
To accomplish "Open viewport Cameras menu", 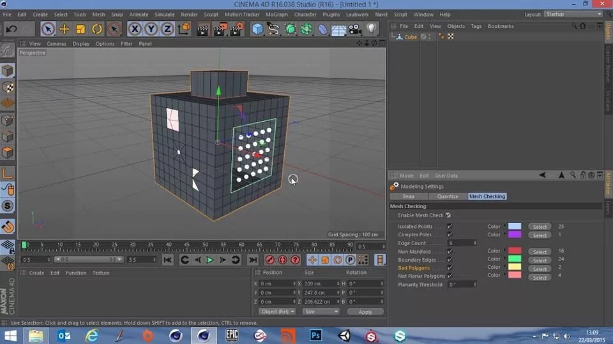I will 56,44.
